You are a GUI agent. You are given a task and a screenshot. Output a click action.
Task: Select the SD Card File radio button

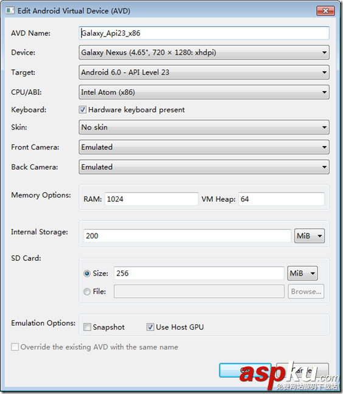87,291
